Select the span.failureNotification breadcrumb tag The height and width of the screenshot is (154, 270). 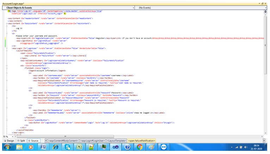point(142,141)
